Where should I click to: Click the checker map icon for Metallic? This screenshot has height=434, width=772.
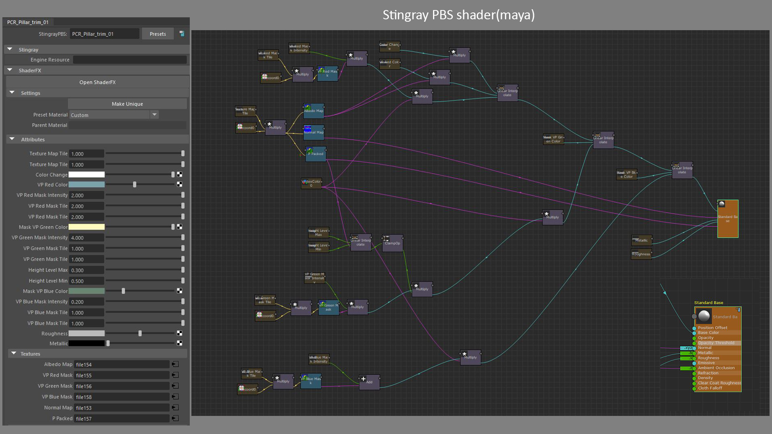pyautogui.click(x=179, y=343)
